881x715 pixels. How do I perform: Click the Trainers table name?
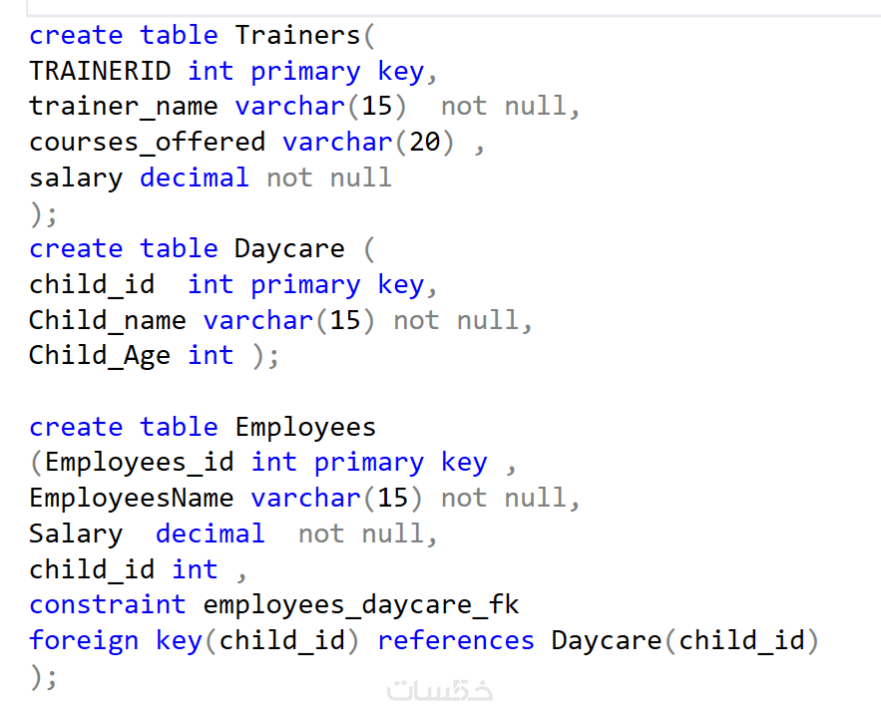tap(297, 36)
